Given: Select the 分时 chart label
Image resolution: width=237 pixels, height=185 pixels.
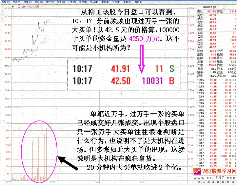Looking at the screenshot, I should point(24,6).
